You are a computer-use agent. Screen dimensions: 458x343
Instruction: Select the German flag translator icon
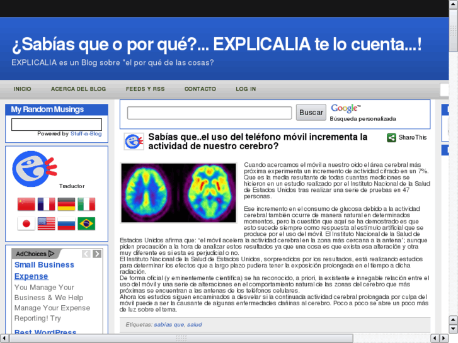tap(66, 204)
